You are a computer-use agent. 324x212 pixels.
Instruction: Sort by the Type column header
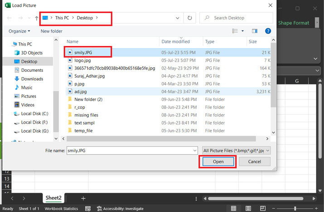pos(210,41)
